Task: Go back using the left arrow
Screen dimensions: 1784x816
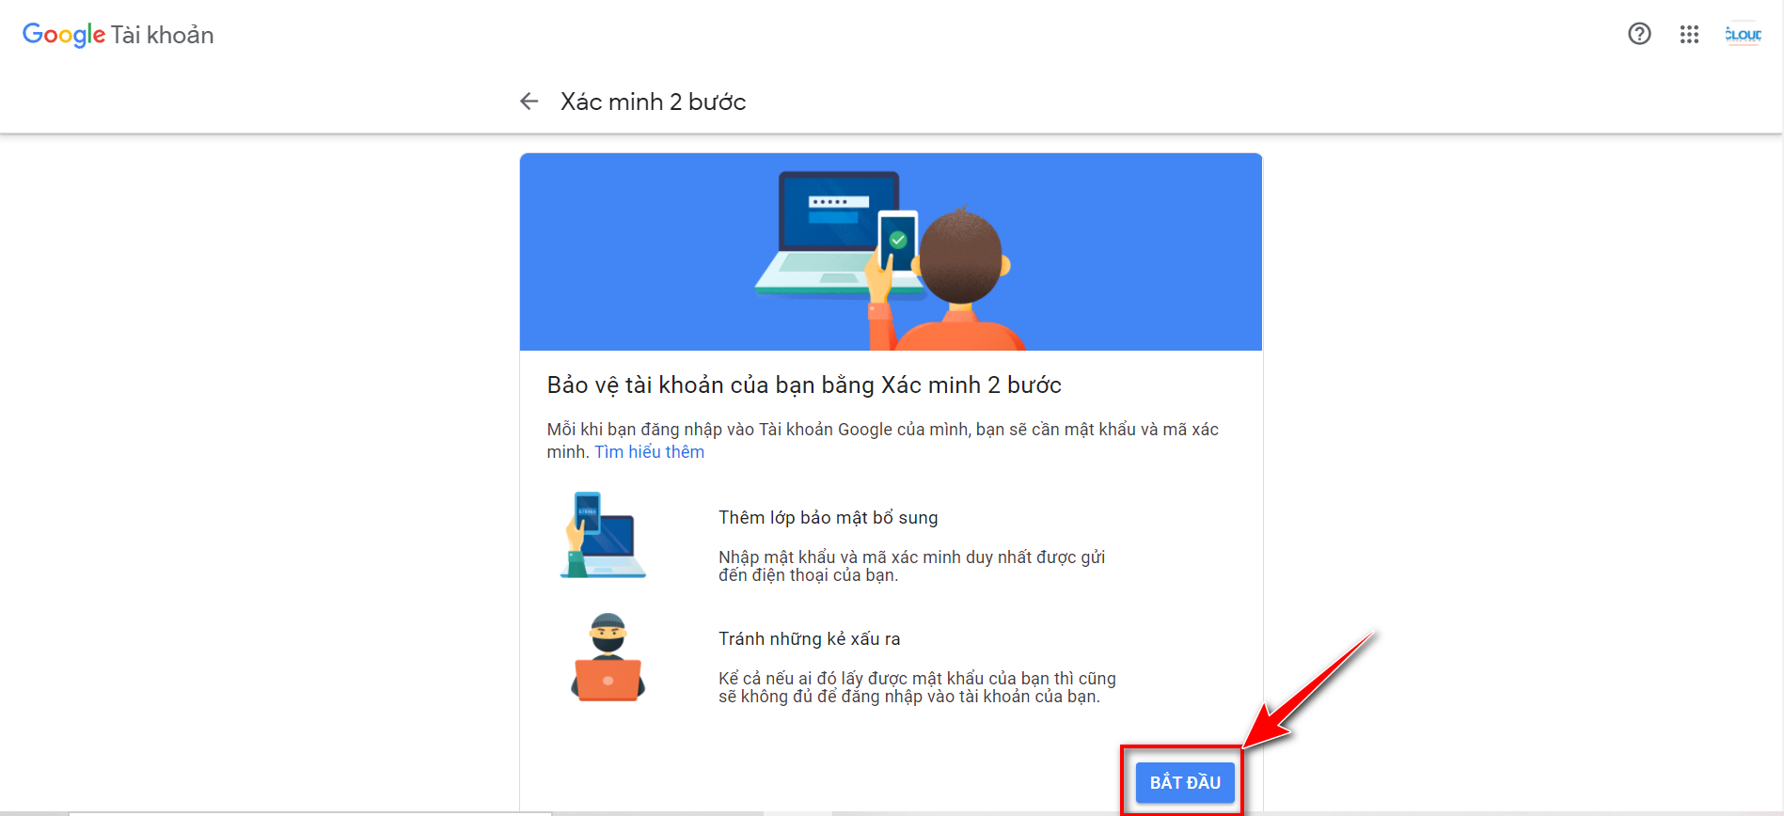Action: point(529,102)
